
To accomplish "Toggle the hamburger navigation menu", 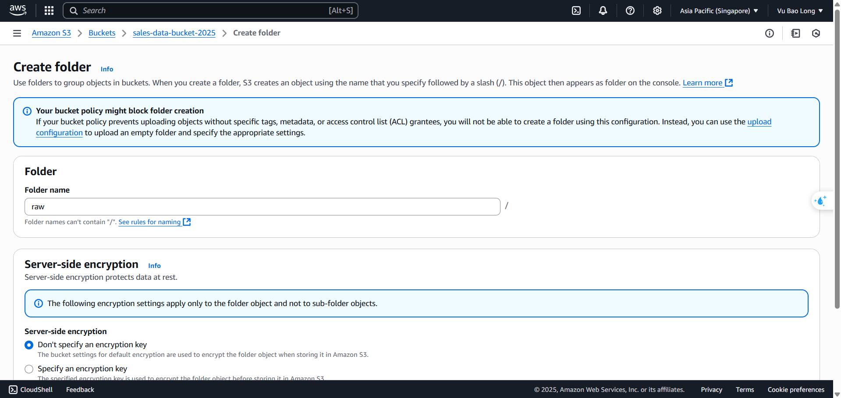I will pyautogui.click(x=17, y=33).
